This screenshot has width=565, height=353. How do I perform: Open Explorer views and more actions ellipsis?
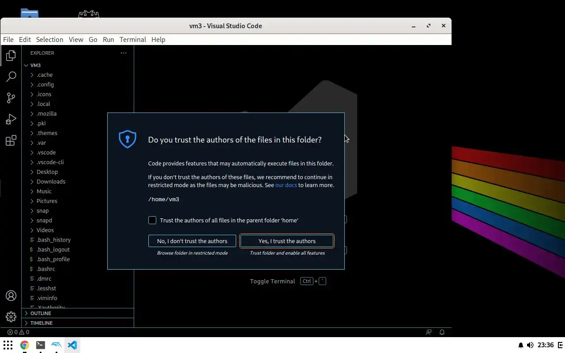pyautogui.click(x=124, y=53)
